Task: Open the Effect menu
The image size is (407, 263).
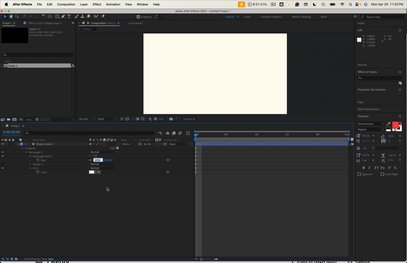Action: tap(97, 4)
